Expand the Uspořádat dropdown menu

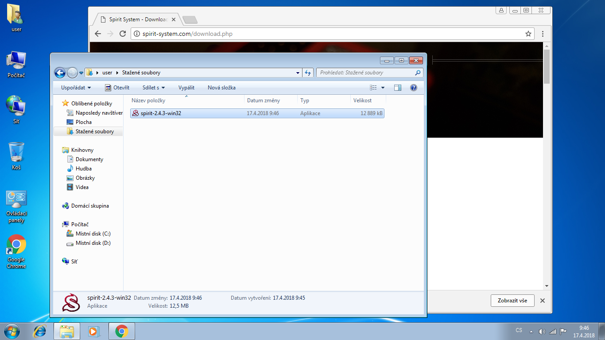(76, 88)
